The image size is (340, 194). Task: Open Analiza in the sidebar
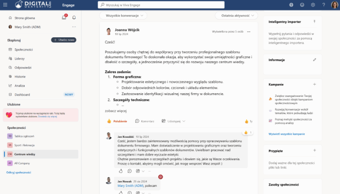point(20,86)
